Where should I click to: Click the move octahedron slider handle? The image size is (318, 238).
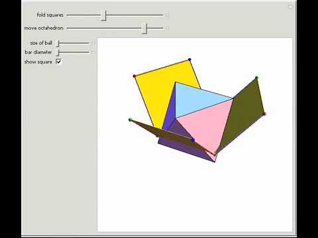point(144,28)
